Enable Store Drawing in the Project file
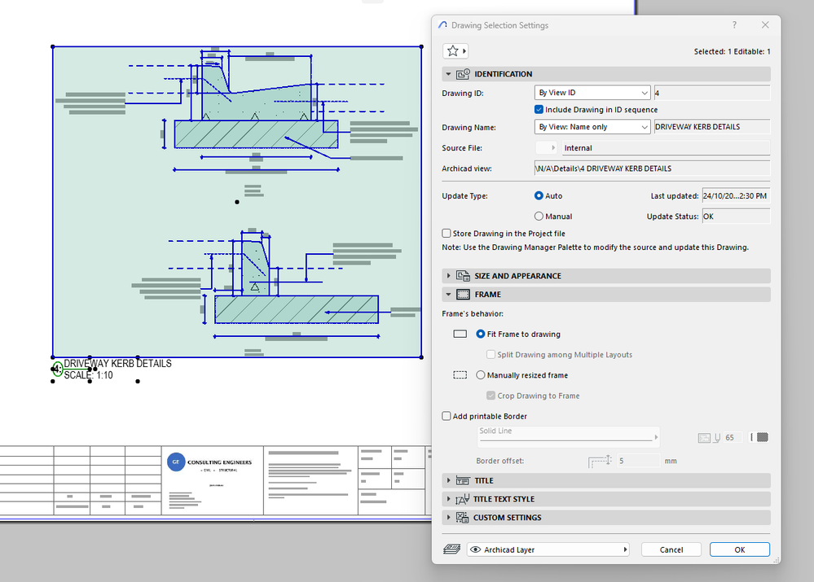 tap(447, 234)
